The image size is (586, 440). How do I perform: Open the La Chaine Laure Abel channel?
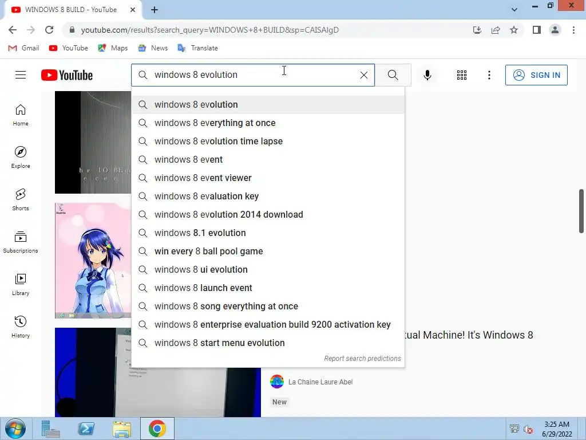[320, 382]
